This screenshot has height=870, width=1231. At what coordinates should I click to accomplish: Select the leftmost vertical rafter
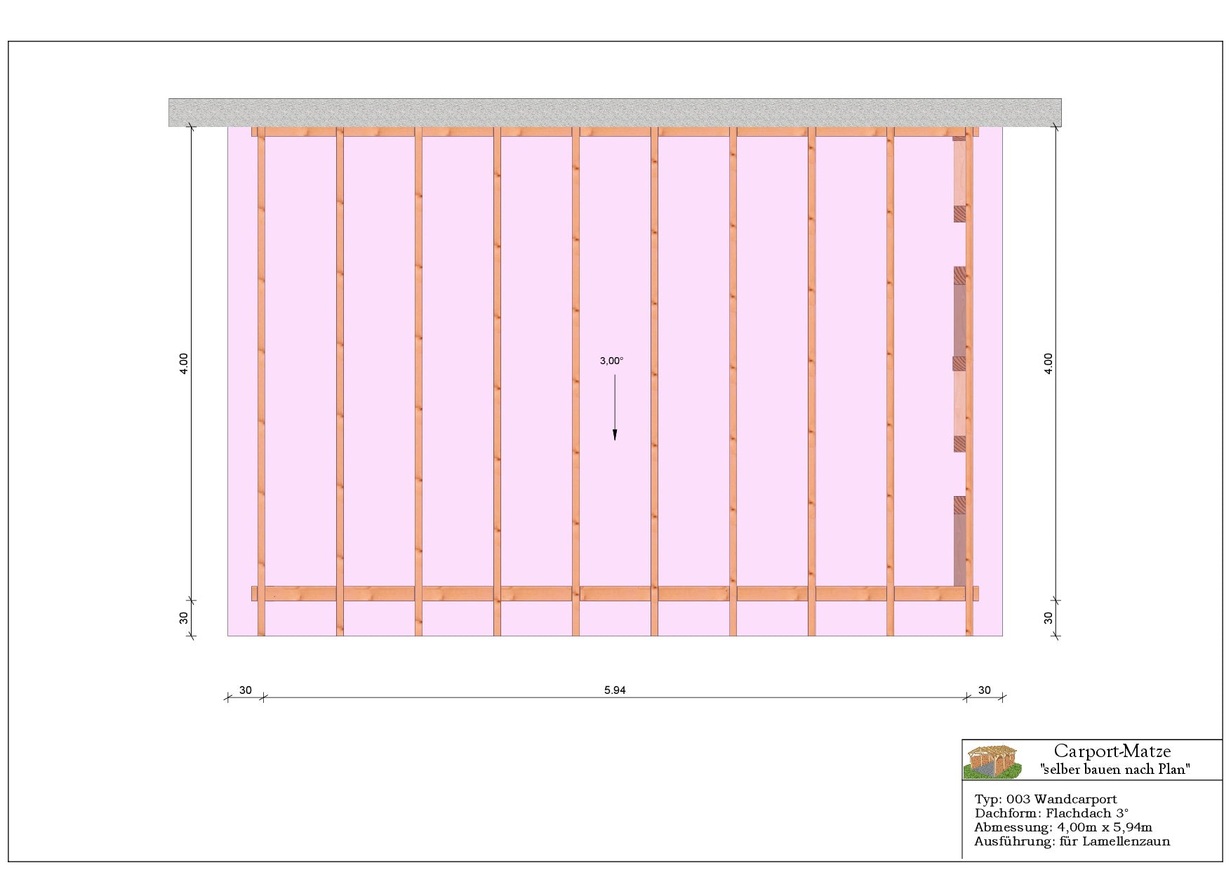coord(261,379)
